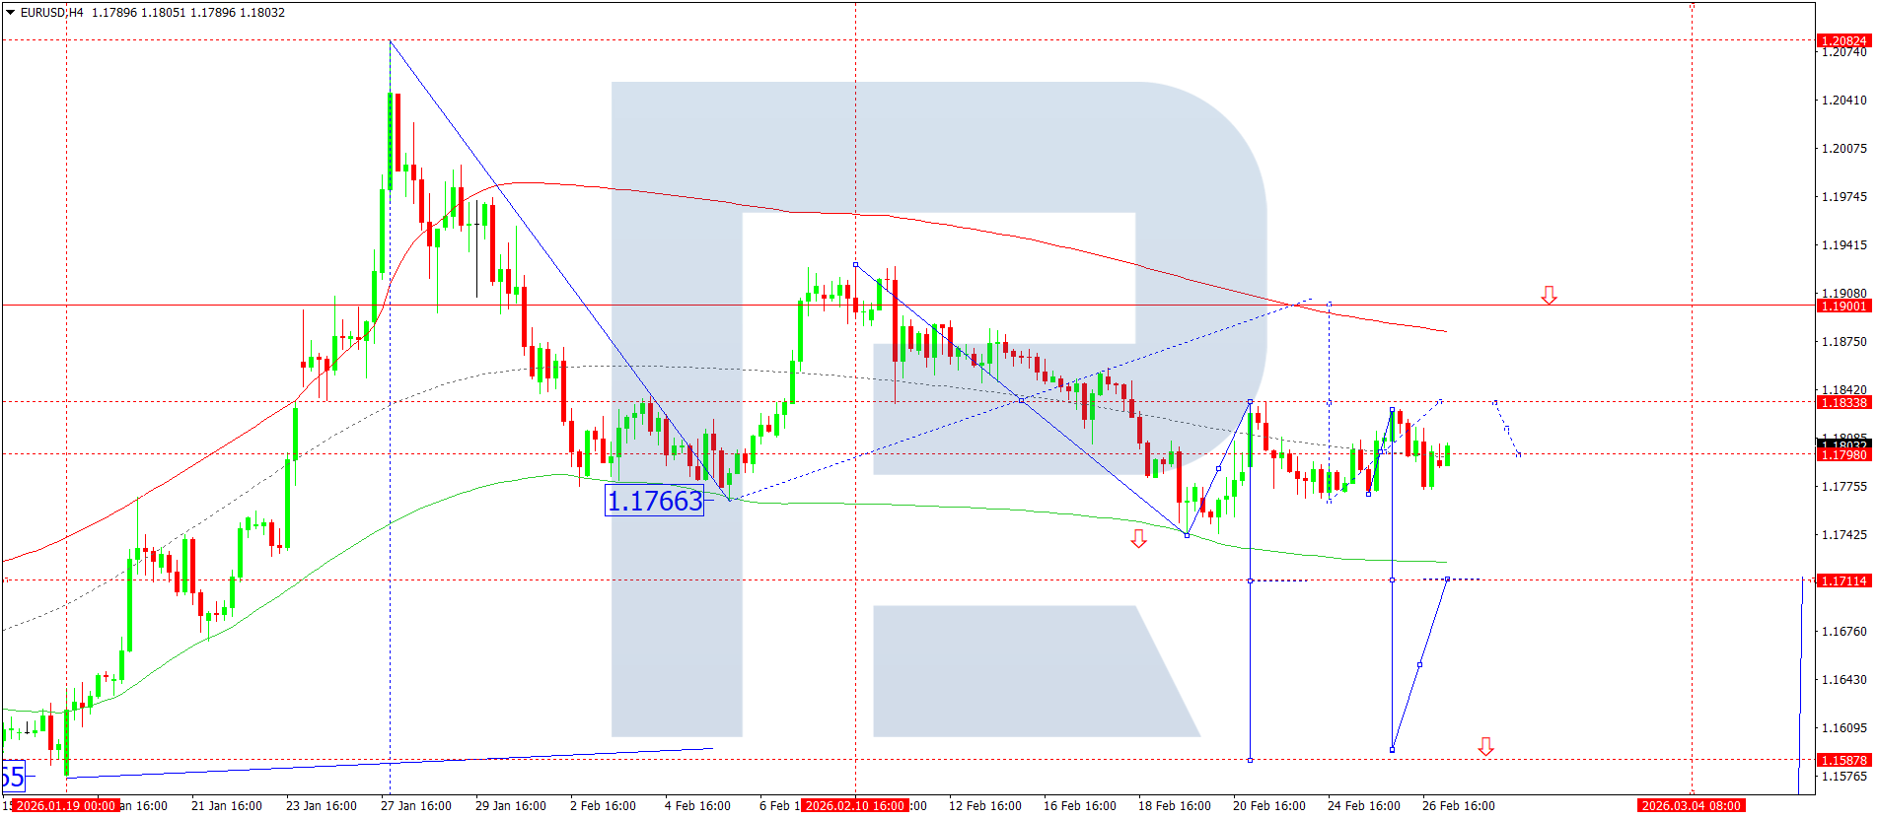Click the 27 Jan 16:00 time axis label
Viewport: 1878px width, 818px height.
[415, 806]
